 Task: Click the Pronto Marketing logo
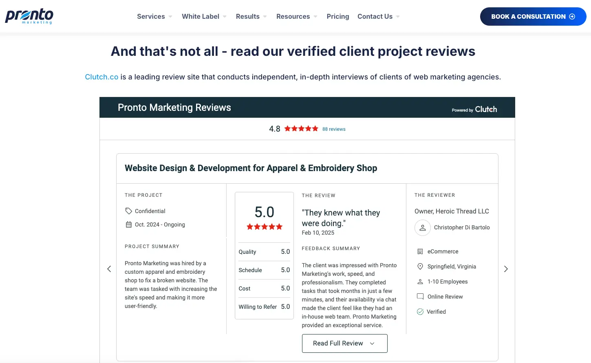[29, 16]
